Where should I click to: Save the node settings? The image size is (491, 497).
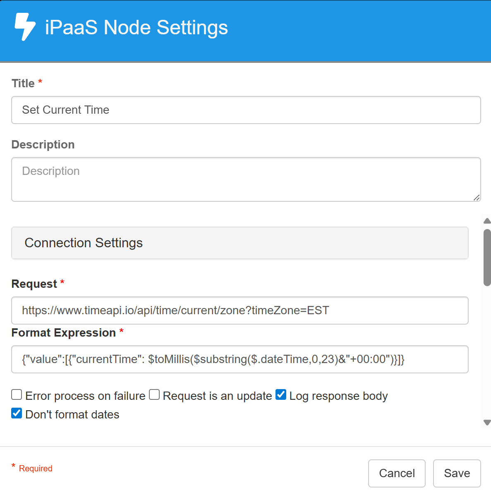click(x=457, y=473)
